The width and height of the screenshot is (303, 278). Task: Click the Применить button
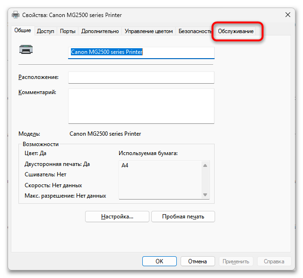[236, 261]
